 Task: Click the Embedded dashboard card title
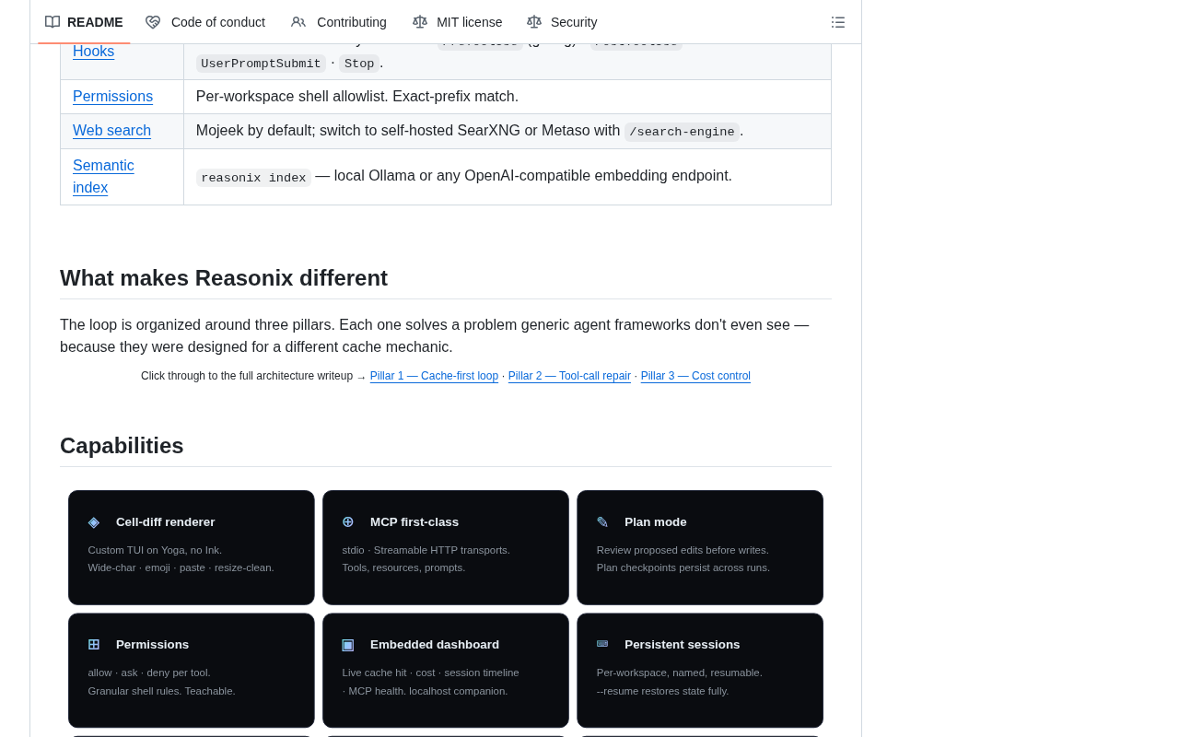click(435, 645)
